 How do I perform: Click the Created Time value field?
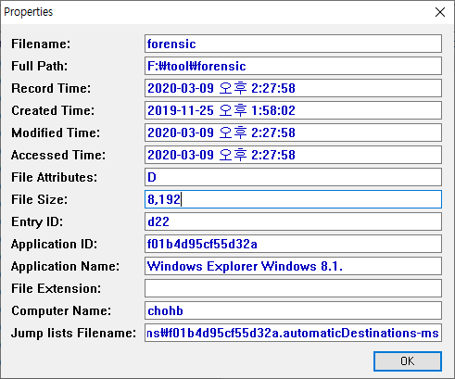coord(293,110)
